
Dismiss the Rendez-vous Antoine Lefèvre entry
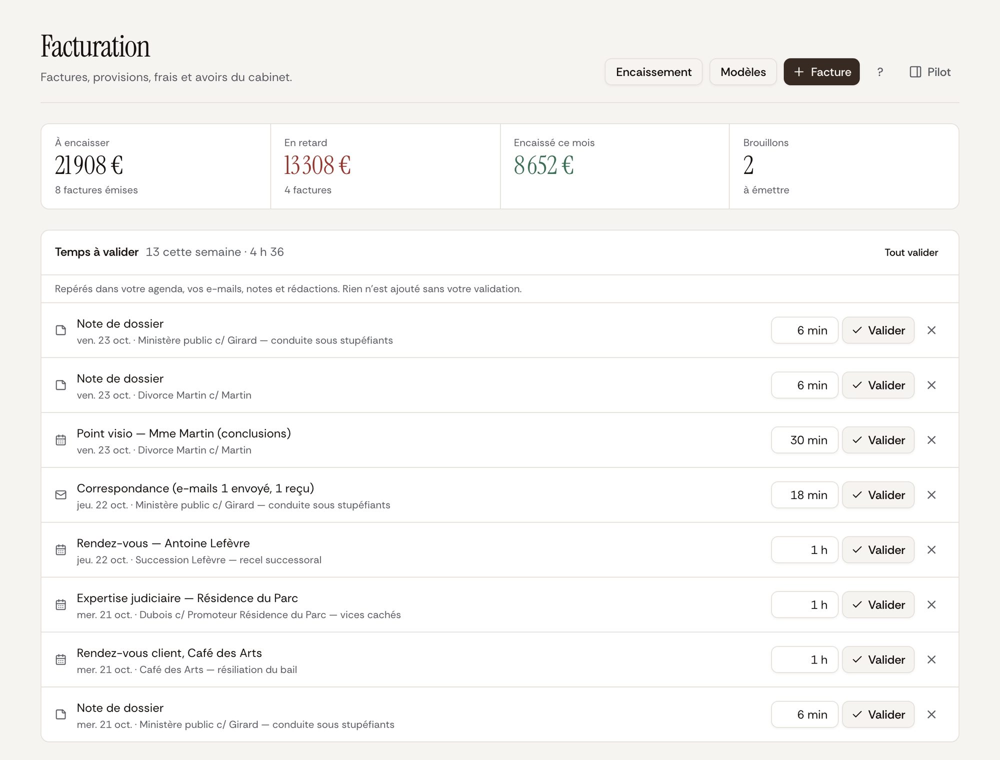(x=931, y=550)
